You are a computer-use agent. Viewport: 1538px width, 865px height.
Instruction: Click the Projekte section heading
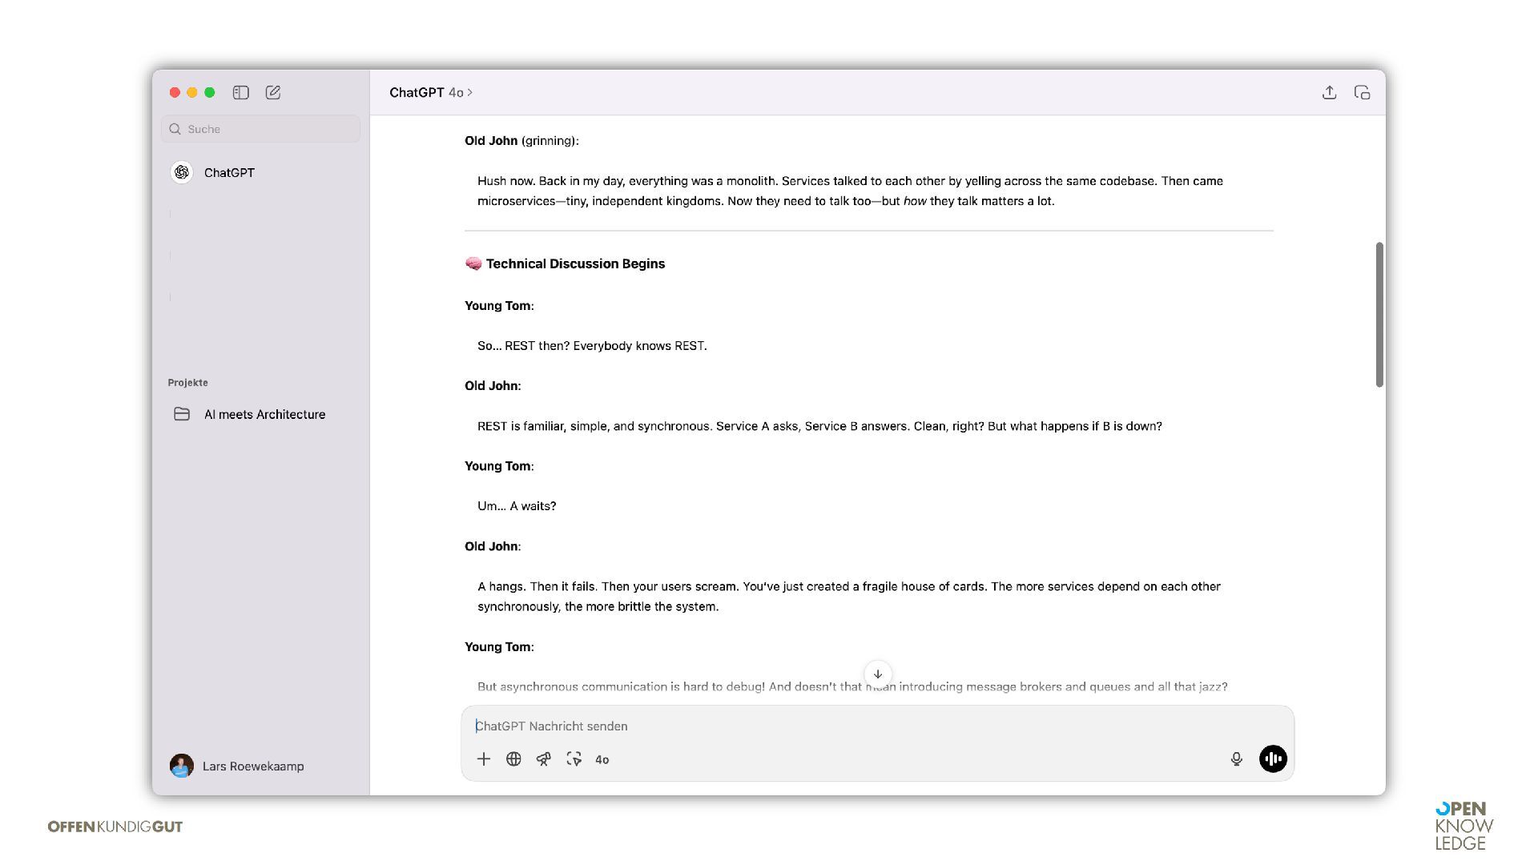pyautogui.click(x=187, y=383)
